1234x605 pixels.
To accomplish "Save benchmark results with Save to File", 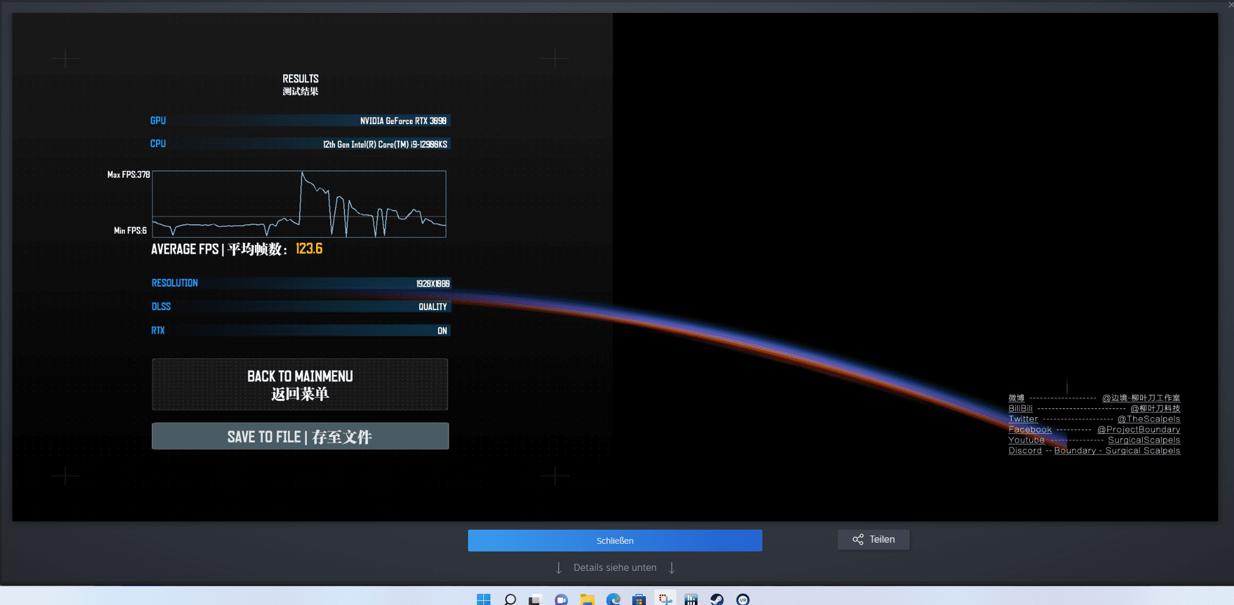I will pos(300,436).
